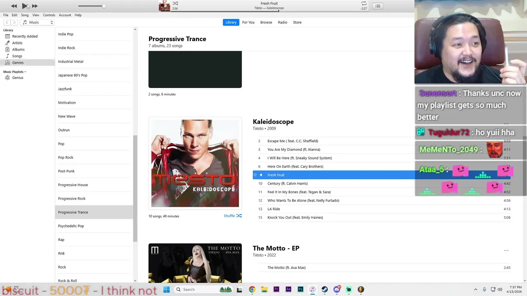Open Adobe Premiere Pro from the taskbar
527x296 pixels.
(x=276, y=289)
